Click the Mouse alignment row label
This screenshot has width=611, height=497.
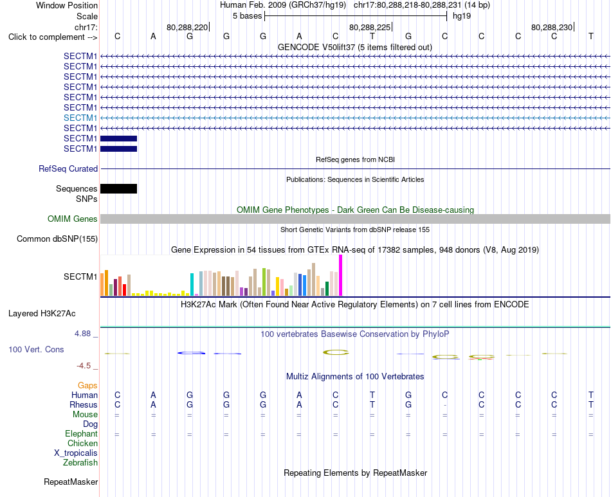pyautogui.click(x=85, y=415)
